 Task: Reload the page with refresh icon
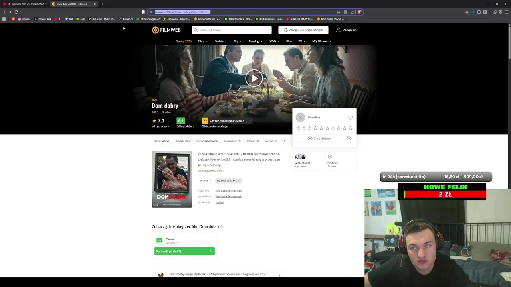pyautogui.click(x=16, y=12)
